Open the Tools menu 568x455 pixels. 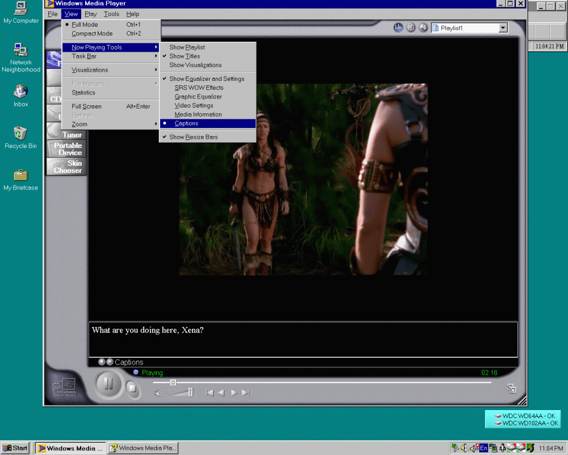point(111,14)
